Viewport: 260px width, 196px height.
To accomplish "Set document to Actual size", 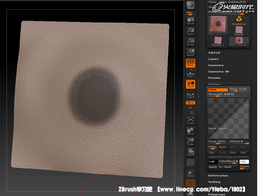I will pyautogui.click(x=191, y=42).
